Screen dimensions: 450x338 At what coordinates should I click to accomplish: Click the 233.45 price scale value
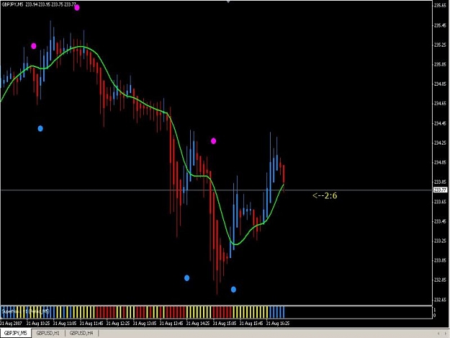pos(440,221)
